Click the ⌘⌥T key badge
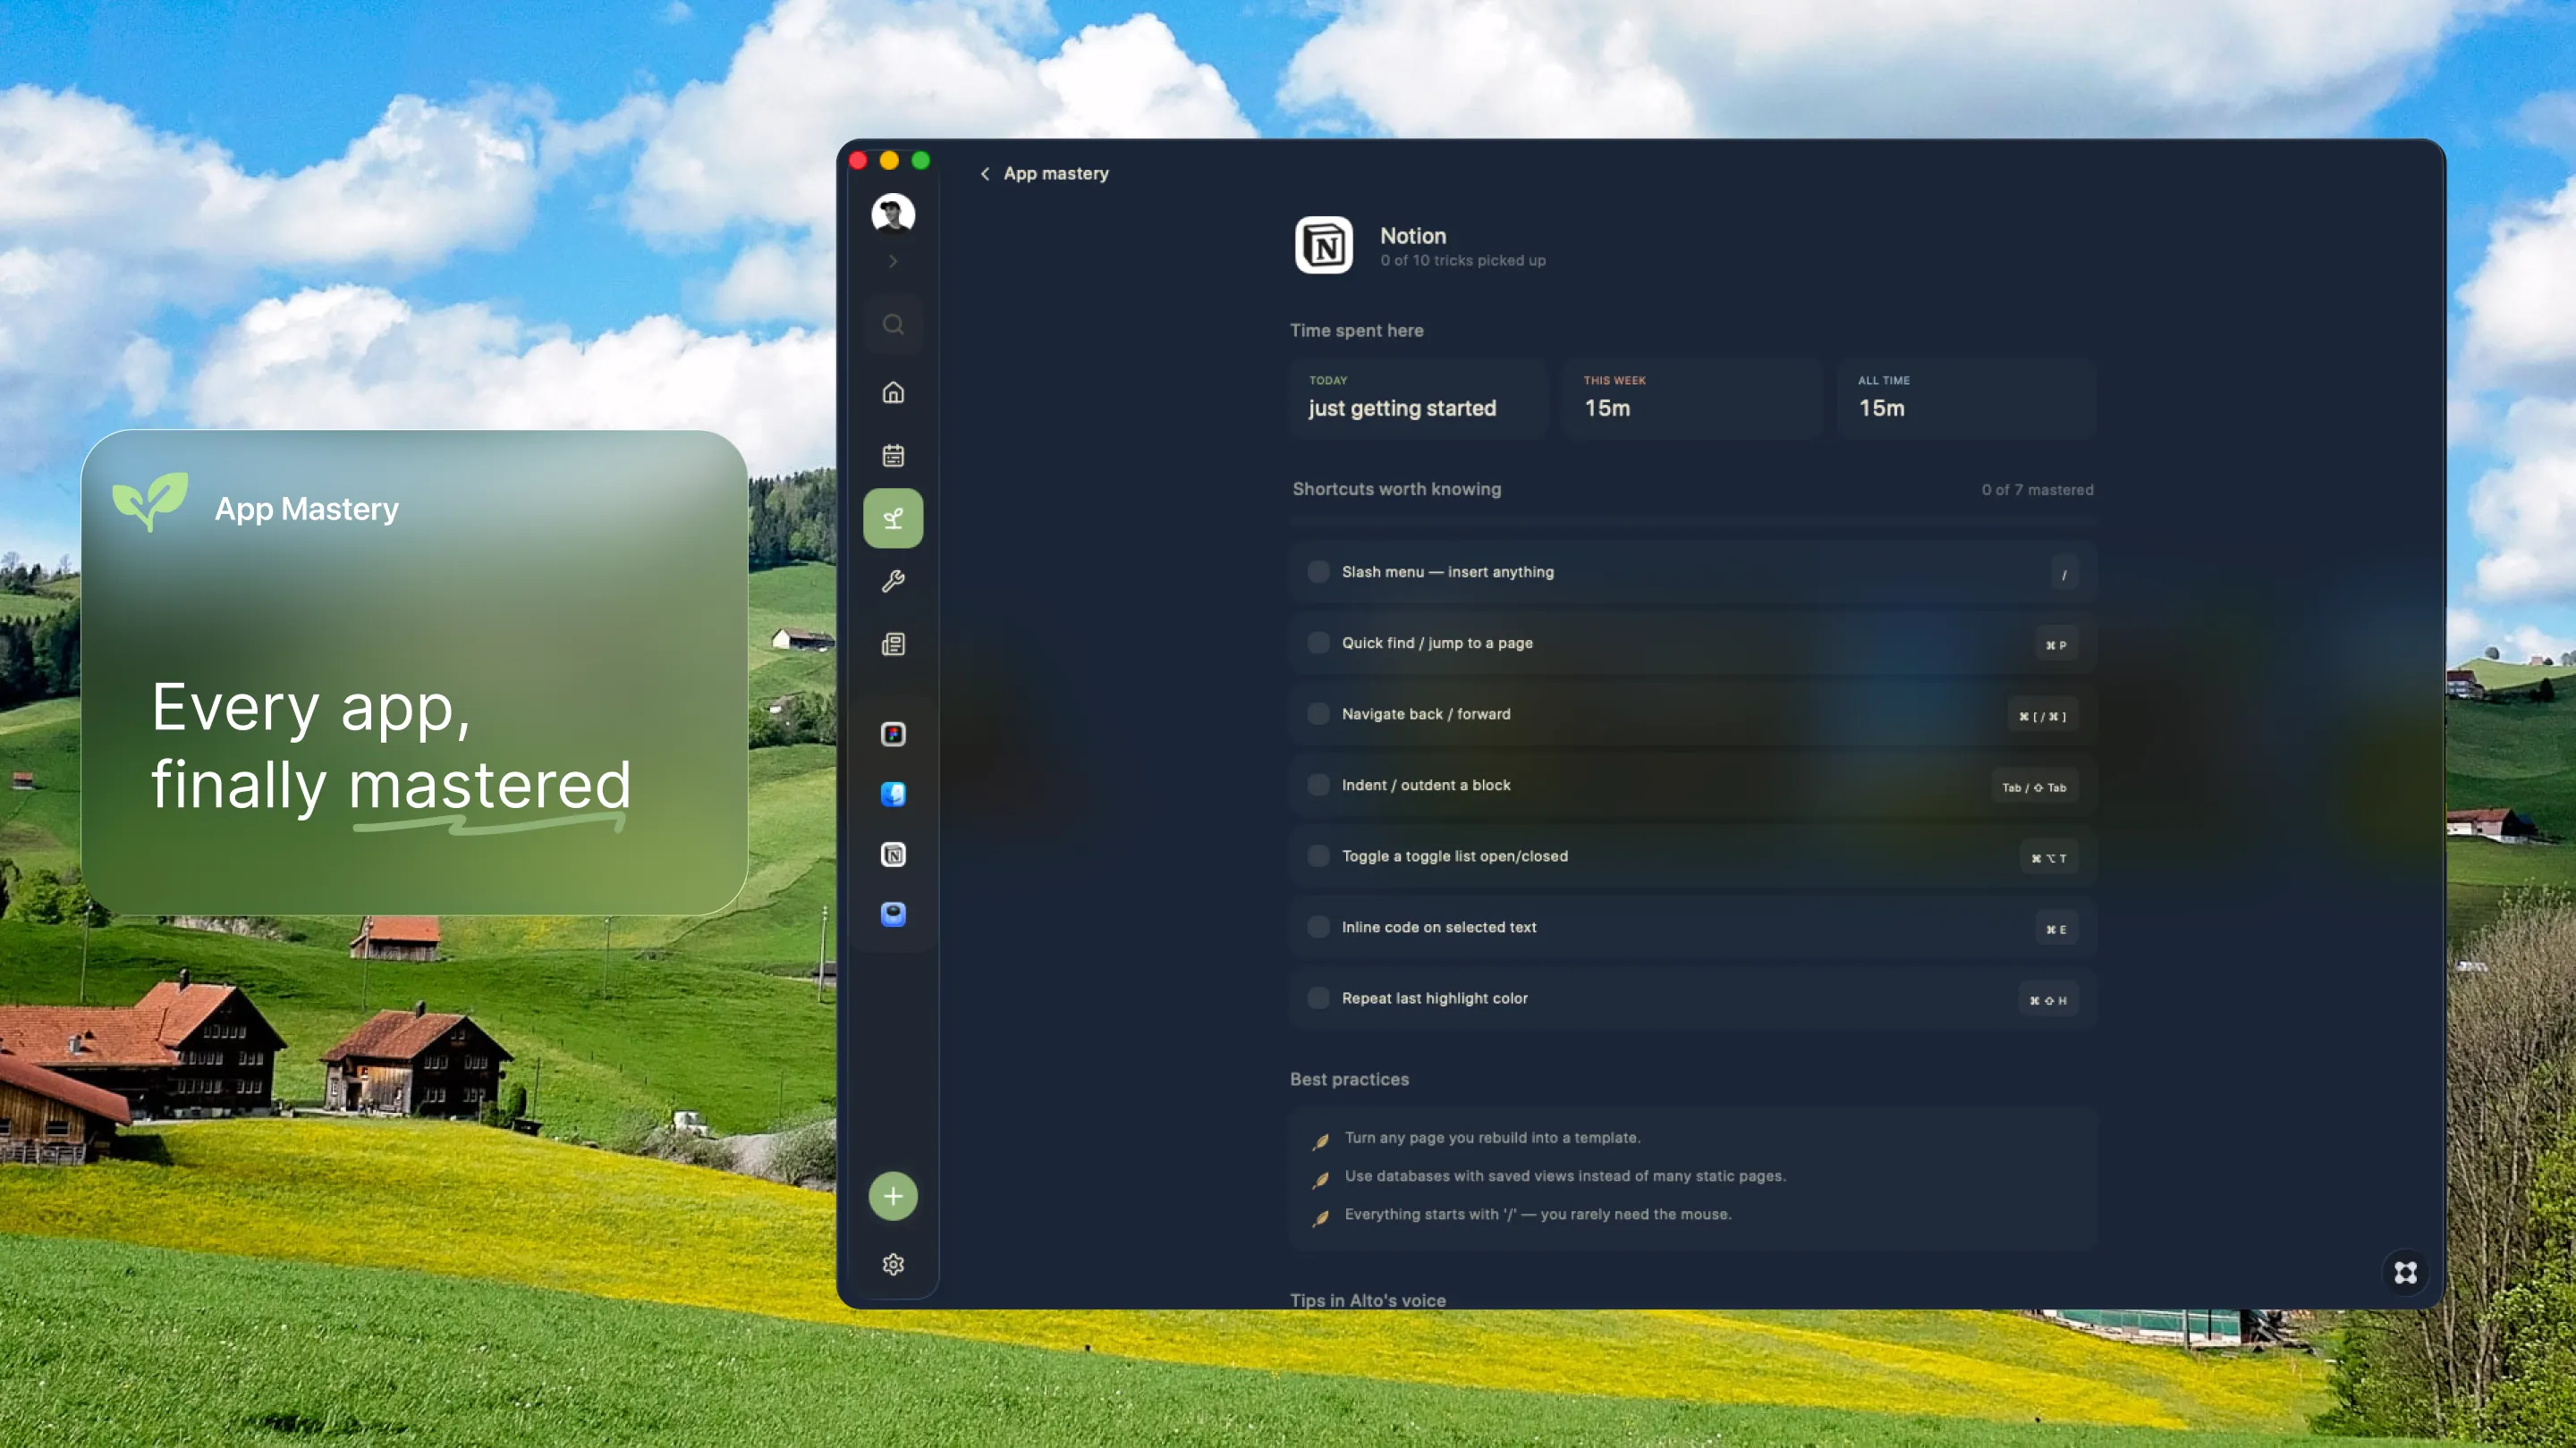The height and width of the screenshot is (1448, 2576). pyautogui.click(x=2048, y=856)
